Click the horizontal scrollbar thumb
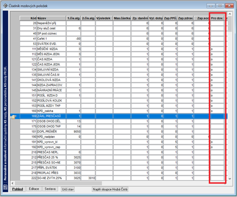The height and width of the screenshot is (197, 237). (x=58, y=183)
